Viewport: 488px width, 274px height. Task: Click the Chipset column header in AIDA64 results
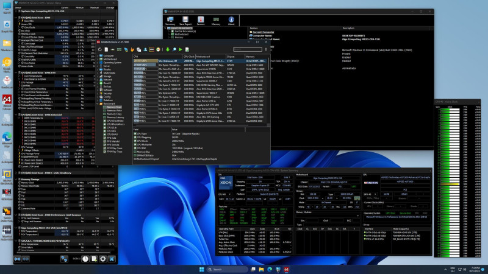[235, 57]
